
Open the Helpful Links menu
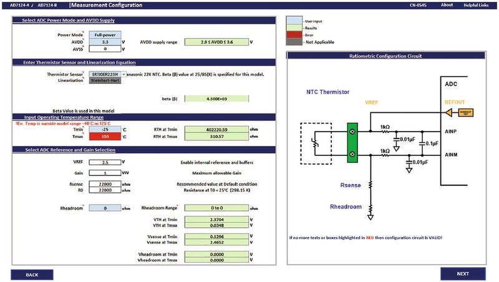click(x=476, y=5)
